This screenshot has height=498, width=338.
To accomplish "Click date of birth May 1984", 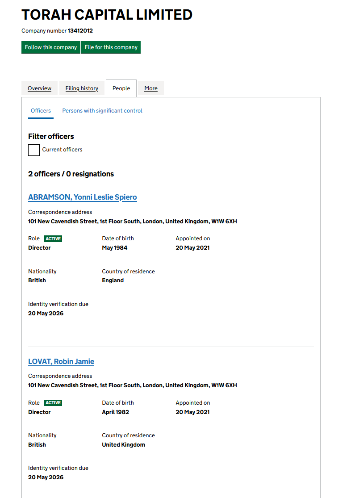I will tap(115, 248).
